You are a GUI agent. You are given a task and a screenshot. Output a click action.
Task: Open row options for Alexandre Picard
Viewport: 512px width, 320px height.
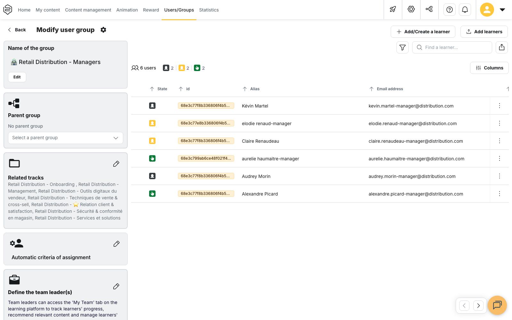tap(500, 194)
